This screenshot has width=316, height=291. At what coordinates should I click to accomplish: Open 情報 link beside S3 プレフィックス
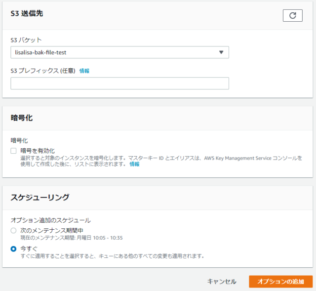(84, 71)
